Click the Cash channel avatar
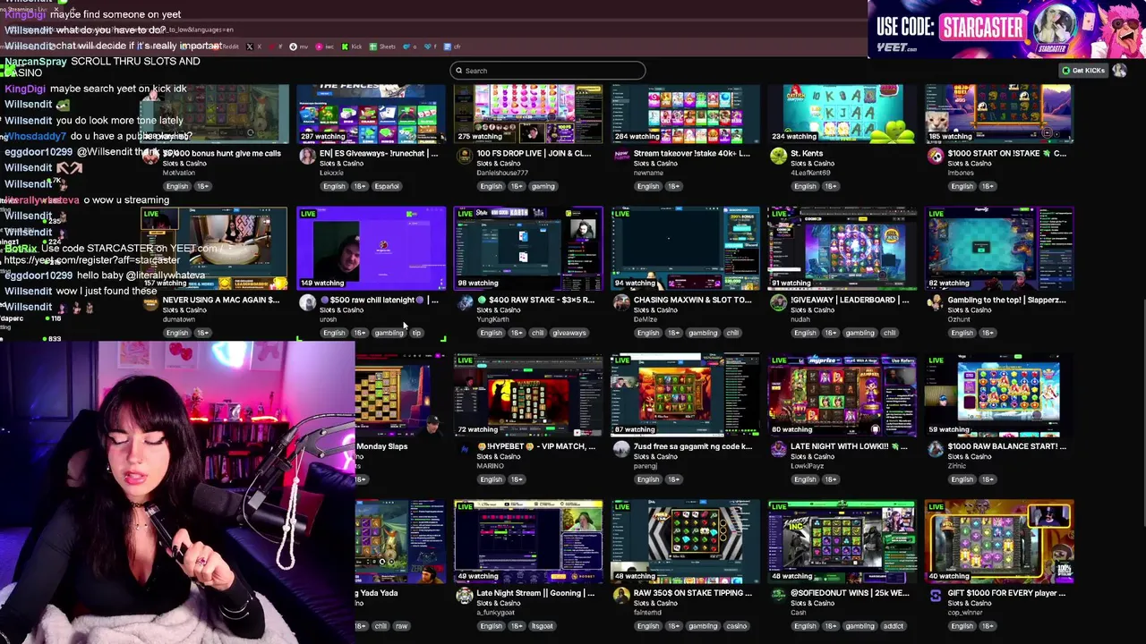1146x644 pixels. coord(778,597)
